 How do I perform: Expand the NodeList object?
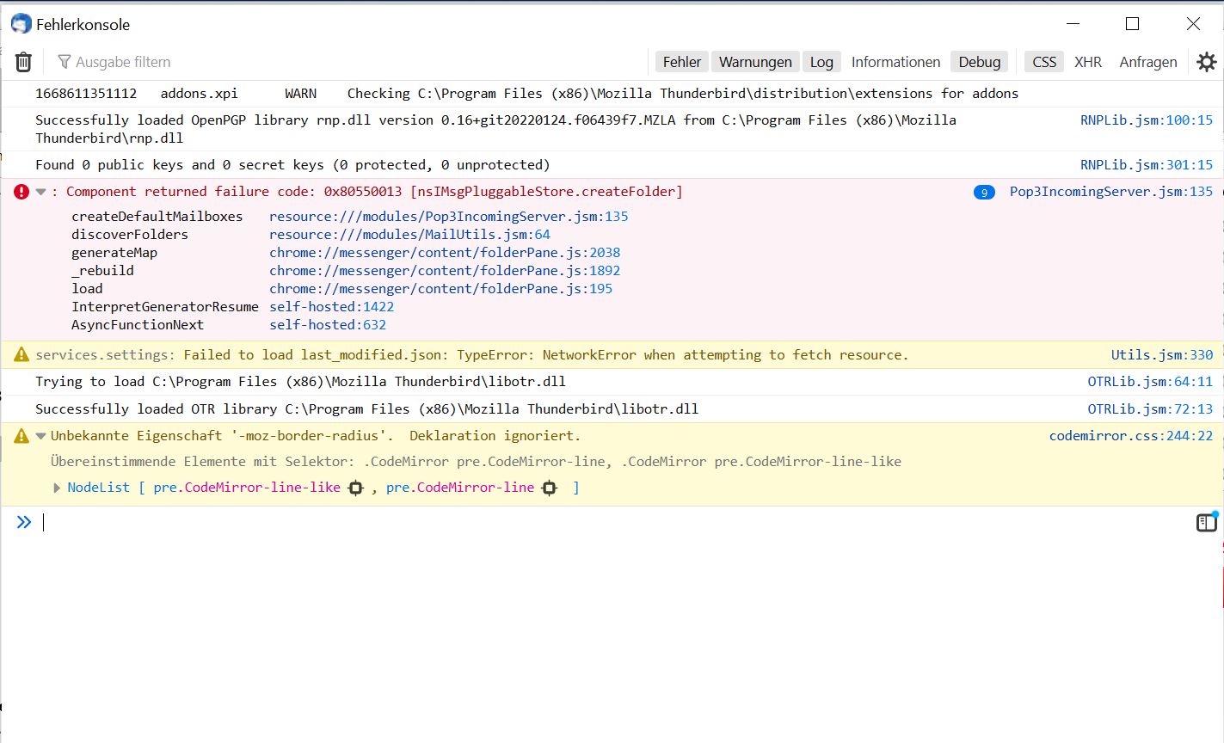[x=57, y=488]
